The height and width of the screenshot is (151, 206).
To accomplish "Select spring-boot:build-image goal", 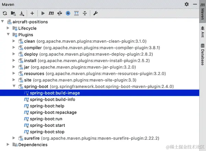I will (x=100, y=93).
